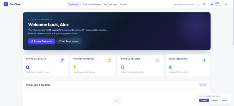Viewport: 234px width, 106px height.
Task: Click the wrench icon in Active Checkouts card
Action: pyautogui.click(x=62, y=60)
